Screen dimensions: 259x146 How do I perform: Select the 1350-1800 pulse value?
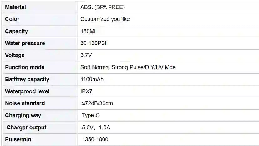click(95, 139)
